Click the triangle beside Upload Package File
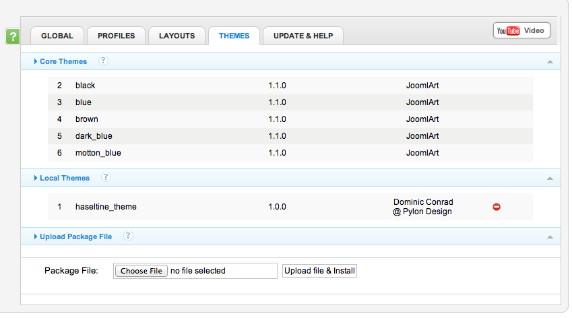Screen dimensions: 572x318 [36, 236]
